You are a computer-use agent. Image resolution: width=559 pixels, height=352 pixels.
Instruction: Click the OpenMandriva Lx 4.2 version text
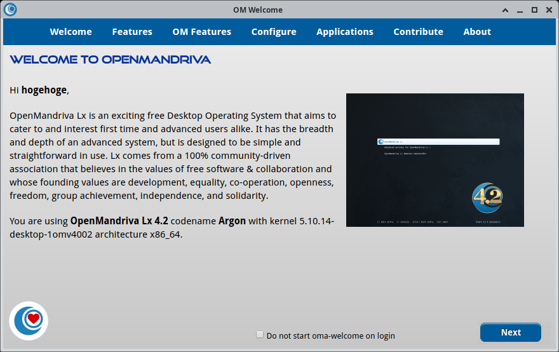pyautogui.click(x=119, y=221)
